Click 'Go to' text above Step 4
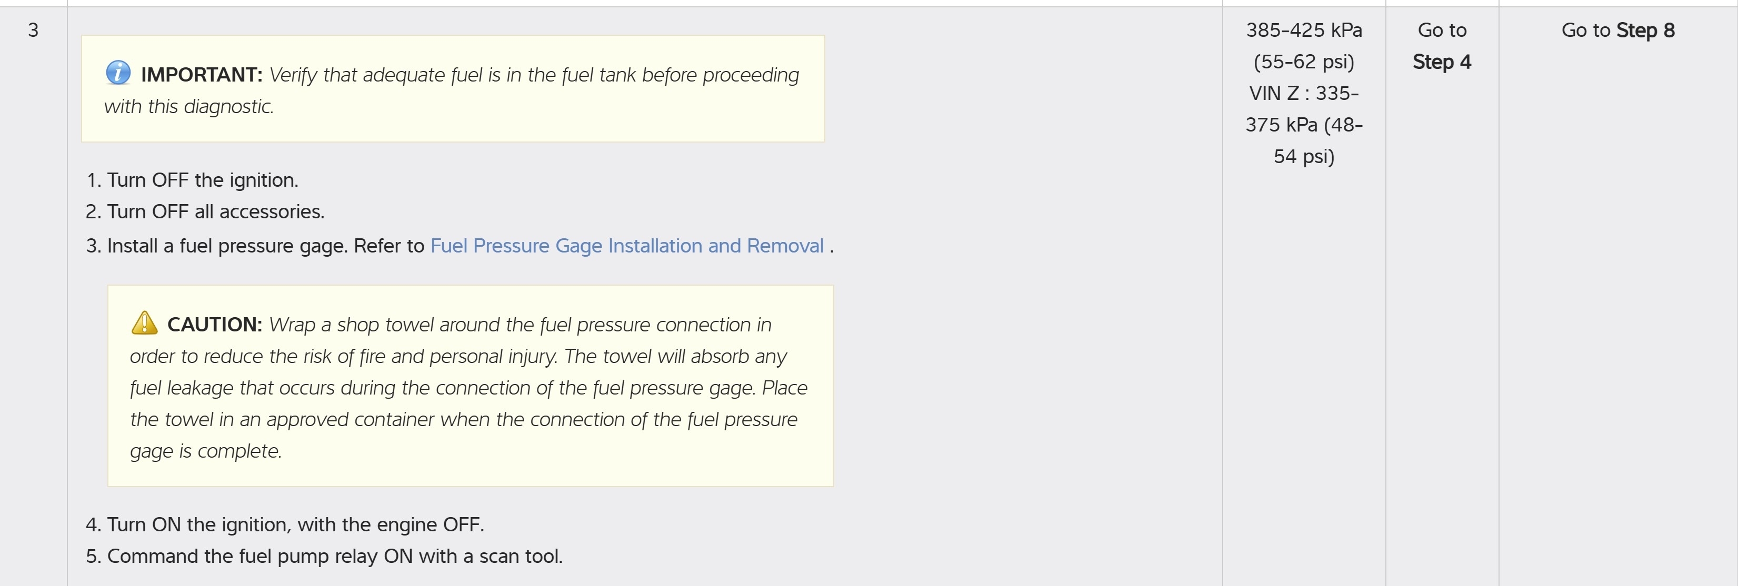1738x586 pixels. click(x=1441, y=31)
